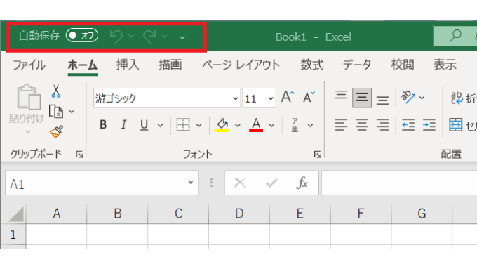Open the fill color palette dropdown
The image size is (477, 269).
(238, 125)
